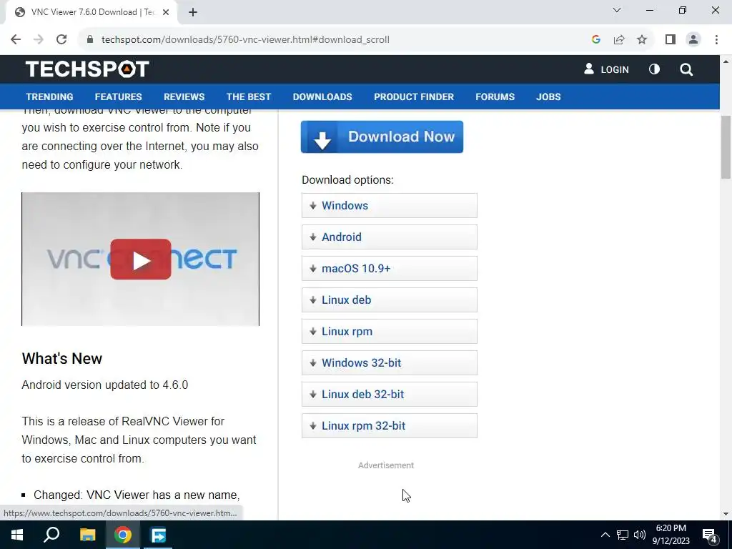Viewport: 732px width, 549px height.
Task: Open the volume tray icon
Action: 640,535
